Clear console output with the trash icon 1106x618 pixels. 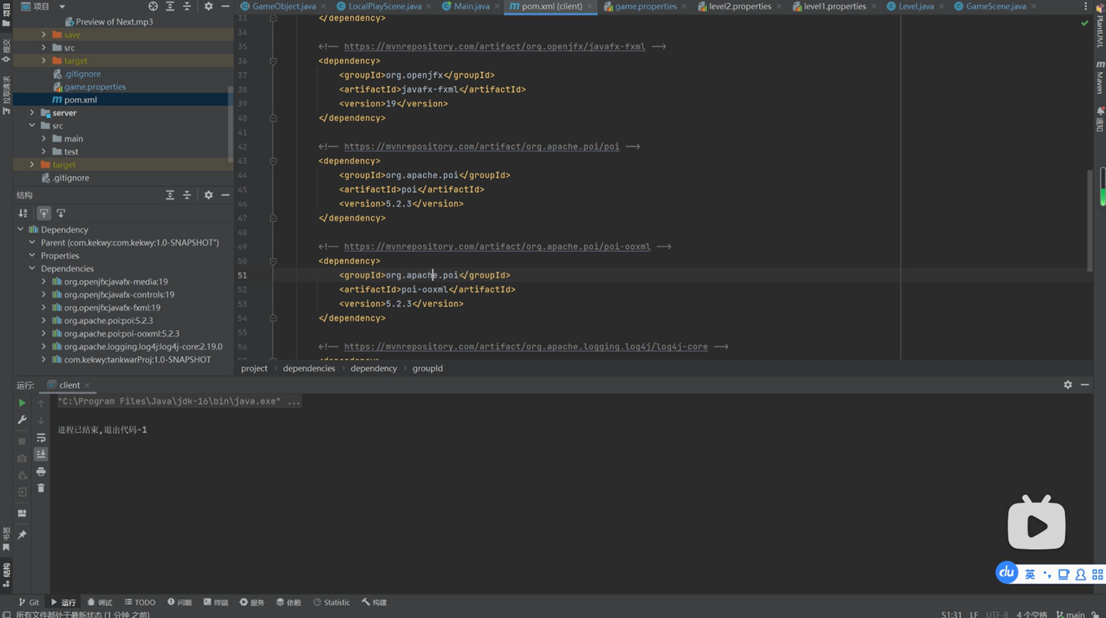pos(40,488)
